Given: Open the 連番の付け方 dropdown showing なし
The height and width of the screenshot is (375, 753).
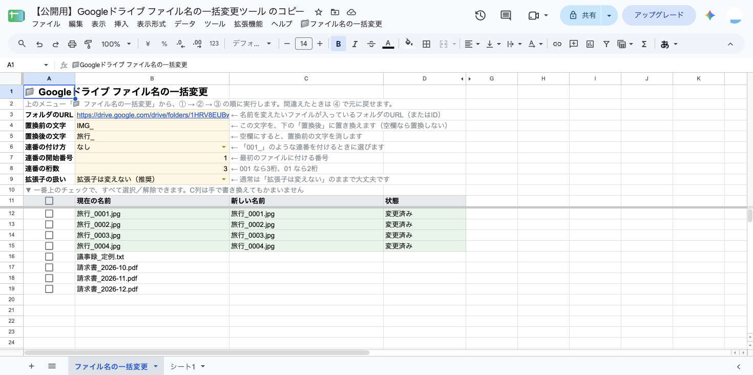Looking at the screenshot, I should pyautogui.click(x=224, y=147).
